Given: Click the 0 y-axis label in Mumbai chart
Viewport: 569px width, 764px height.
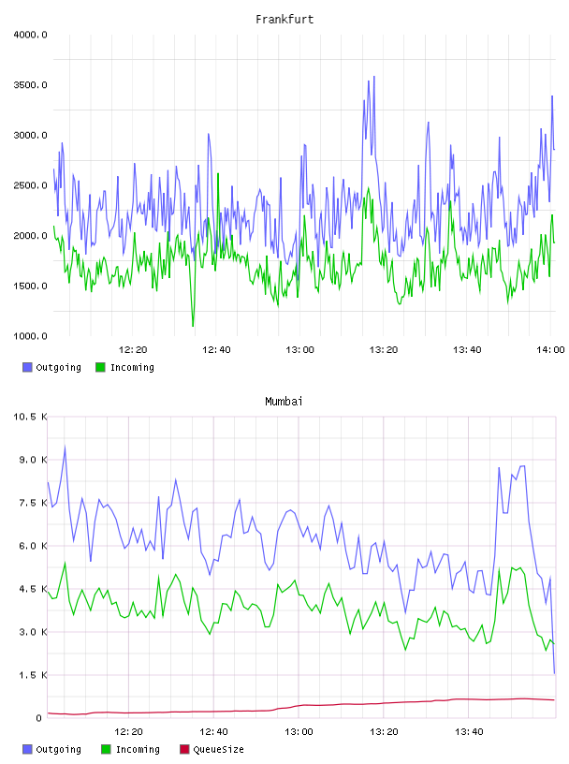Looking at the screenshot, I should point(39,718).
